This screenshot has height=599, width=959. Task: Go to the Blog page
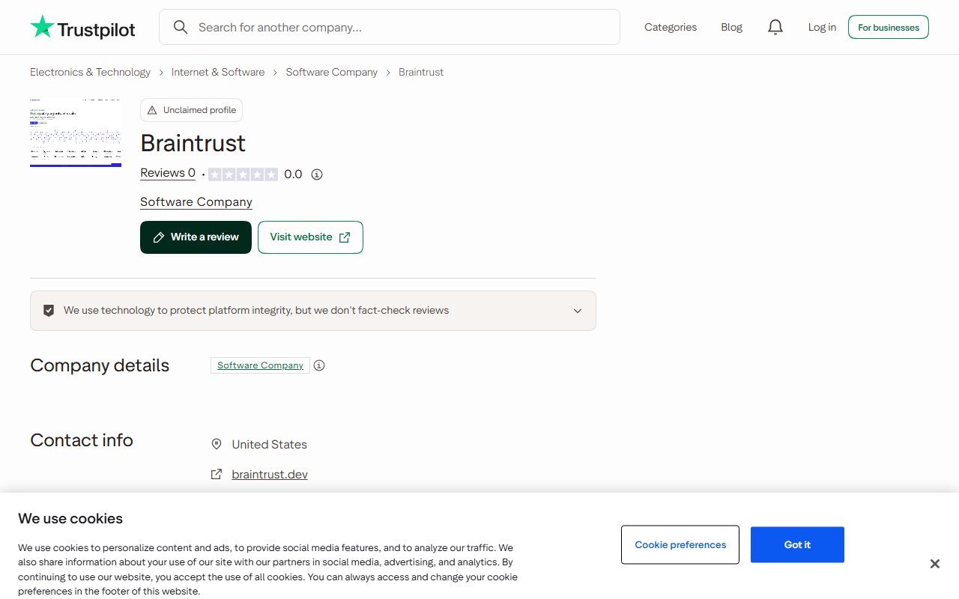(x=732, y=28)
